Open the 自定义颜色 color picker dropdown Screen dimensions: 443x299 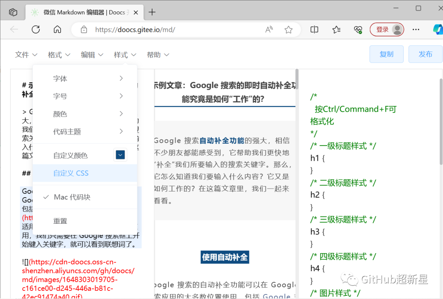click(x=120, y=155)
